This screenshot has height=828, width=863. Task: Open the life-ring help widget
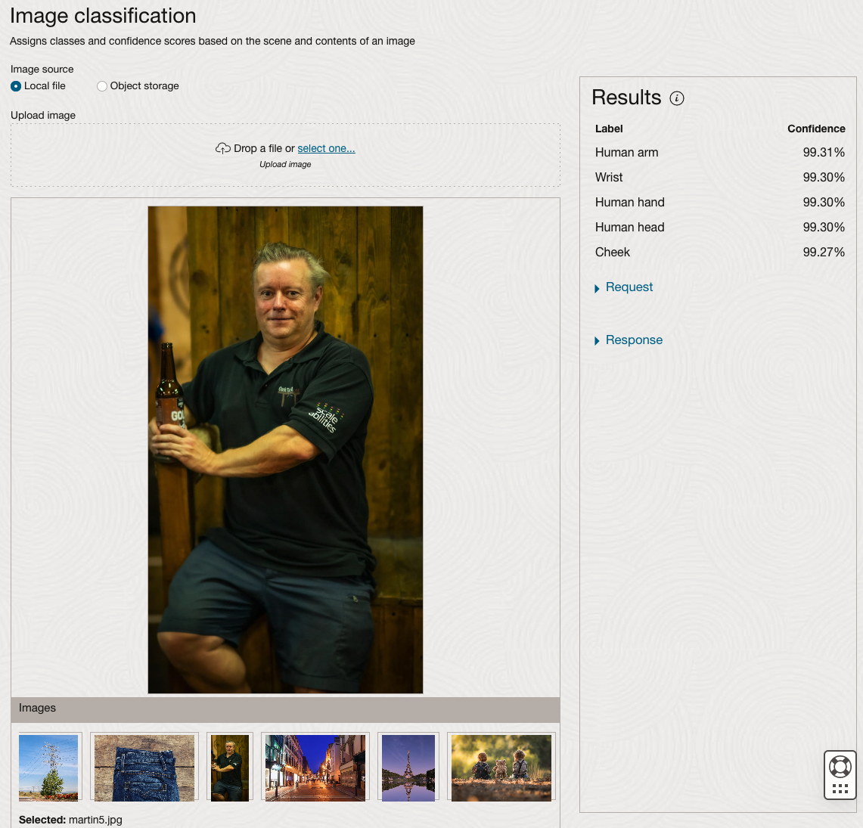coord(840,766)
